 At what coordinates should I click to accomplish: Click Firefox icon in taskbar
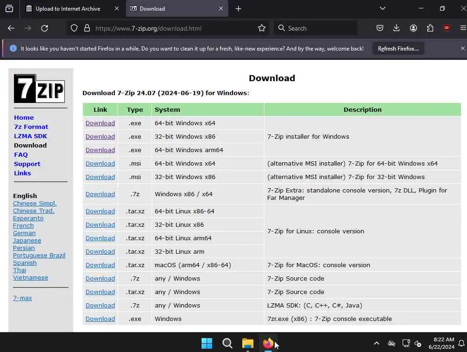(x=268, y=343)
